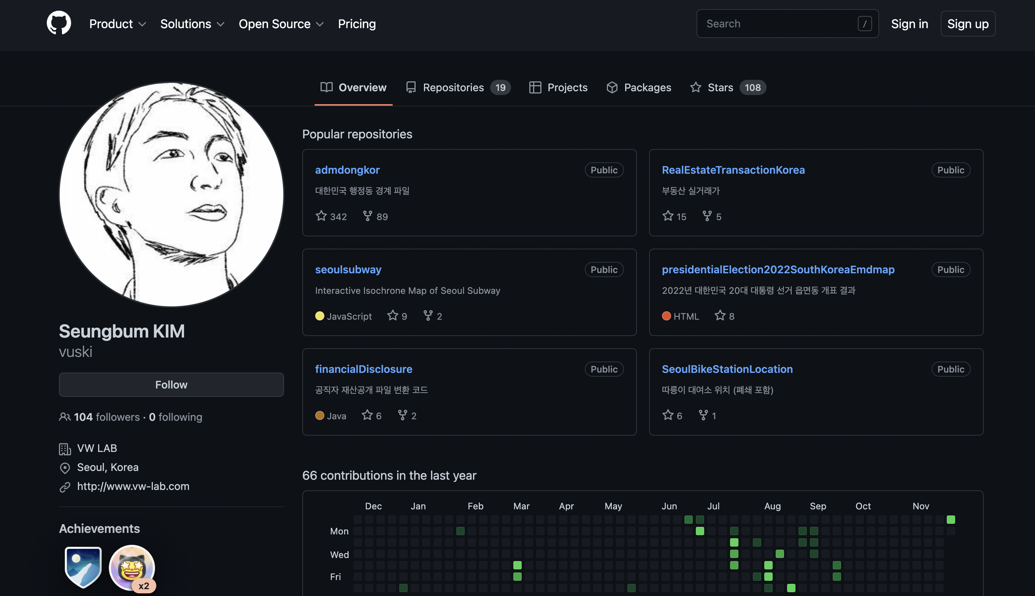The image size is (1035, 596).
Task: Click the Sign up button
Action: pos(968,24)
